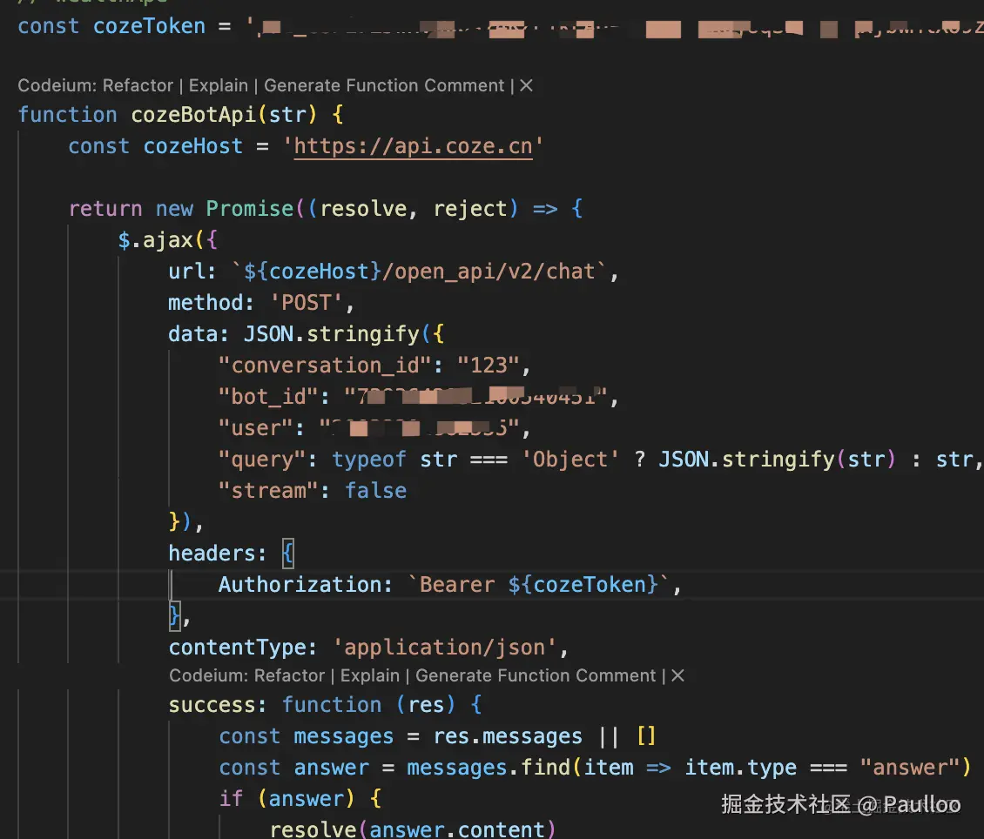Click the "return" keyword
The image size is (984, 839).
click(x=104, y=208)
